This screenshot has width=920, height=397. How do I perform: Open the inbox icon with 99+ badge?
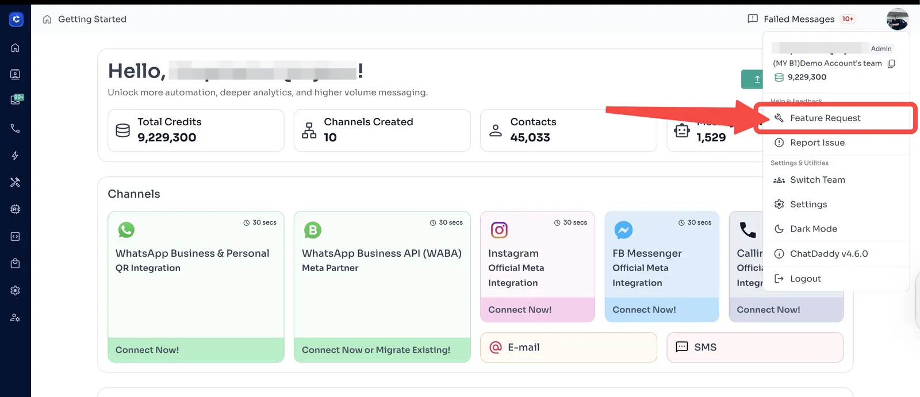[x=16, y=100]
